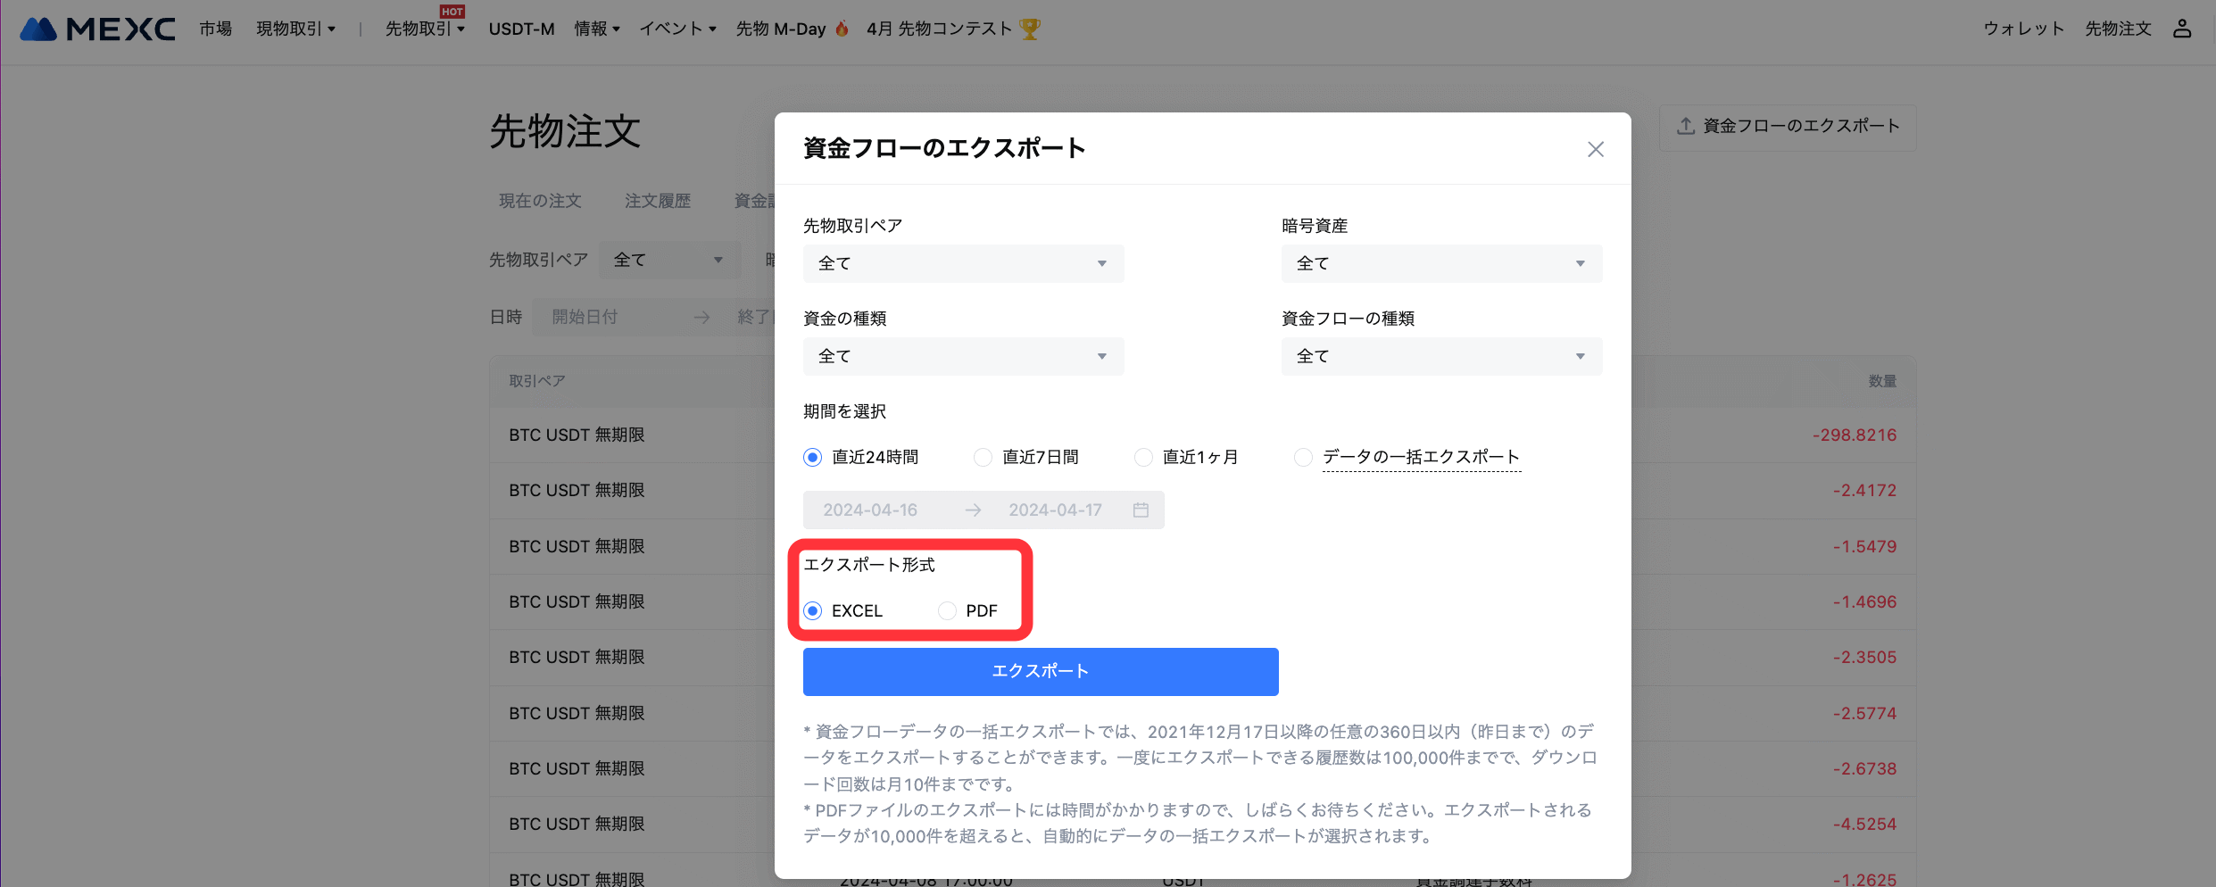Open the ウォレット link
2216x887 pixels.
coord(2023,29)
